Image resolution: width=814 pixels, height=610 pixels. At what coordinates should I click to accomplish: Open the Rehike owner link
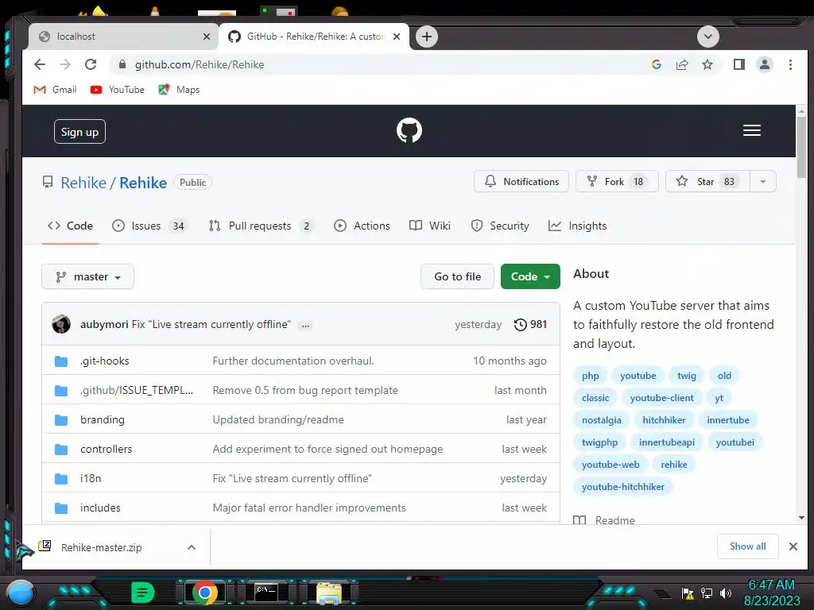(x=83, y=183)
